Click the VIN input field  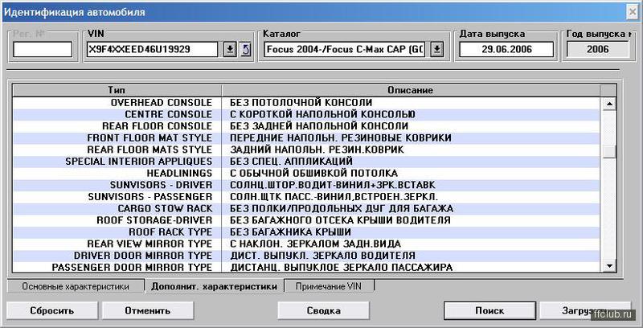pyautogui.click(x=153, y=50)
